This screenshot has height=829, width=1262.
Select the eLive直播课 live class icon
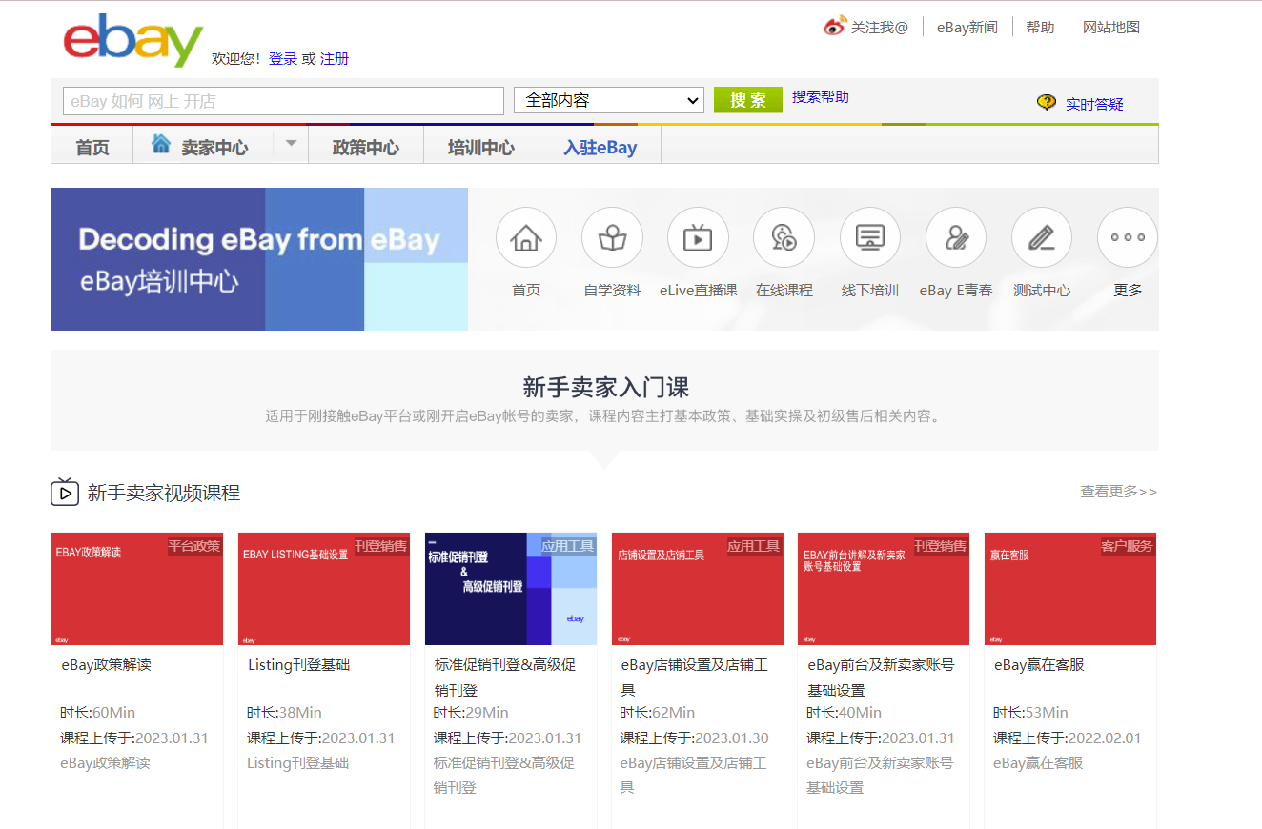coord(698,237)
